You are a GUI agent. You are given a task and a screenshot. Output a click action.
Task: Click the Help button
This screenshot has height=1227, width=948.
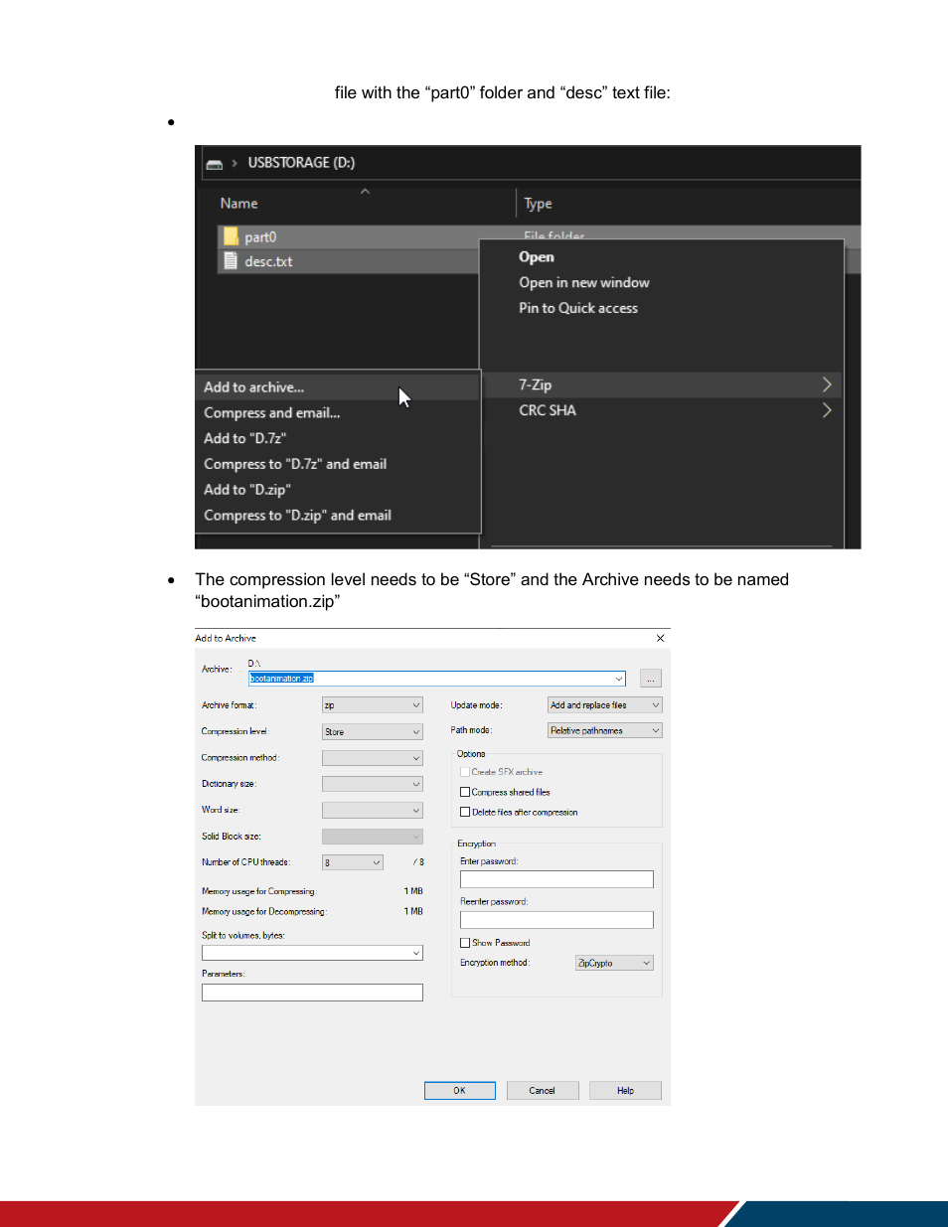[625, 1091]
